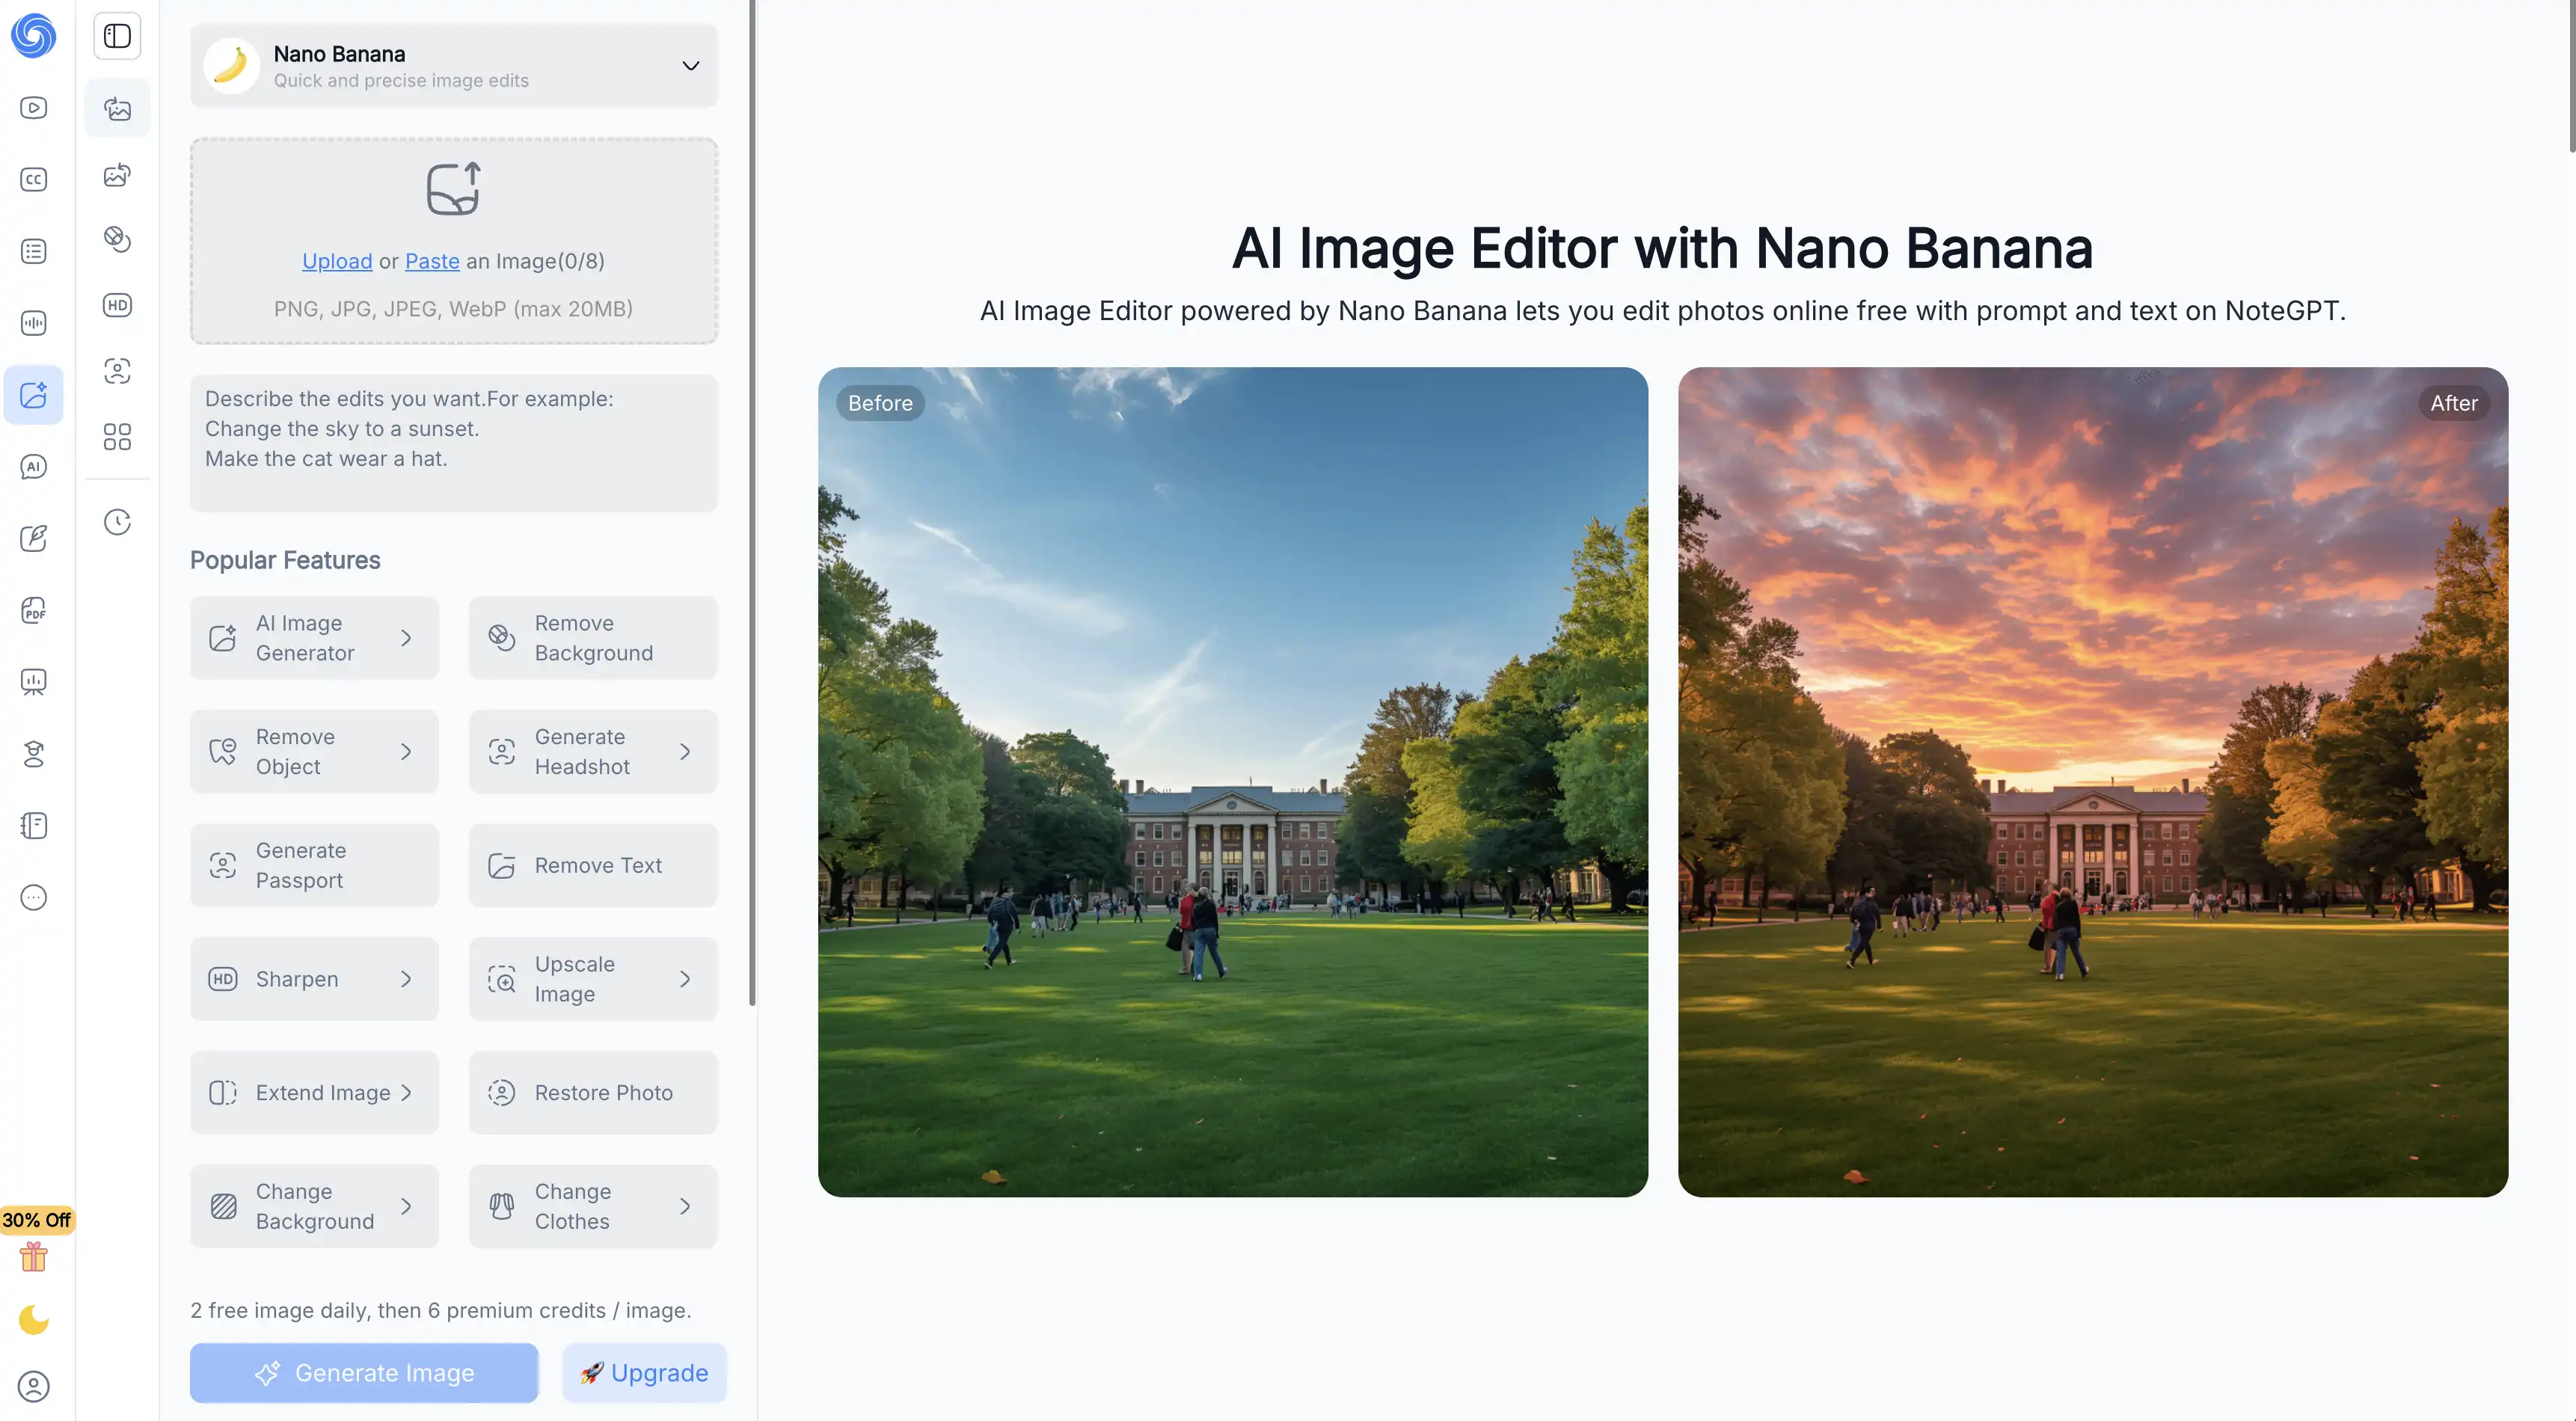The width and height of the screenshot is (2576, 1421).
Task: Enable dark mode with the moon icon
Action: click(x=34, y=1320)
